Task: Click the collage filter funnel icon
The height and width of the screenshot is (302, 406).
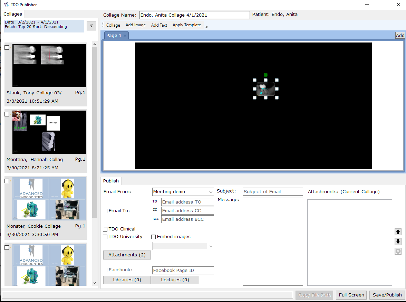Action: coord(91,26)
